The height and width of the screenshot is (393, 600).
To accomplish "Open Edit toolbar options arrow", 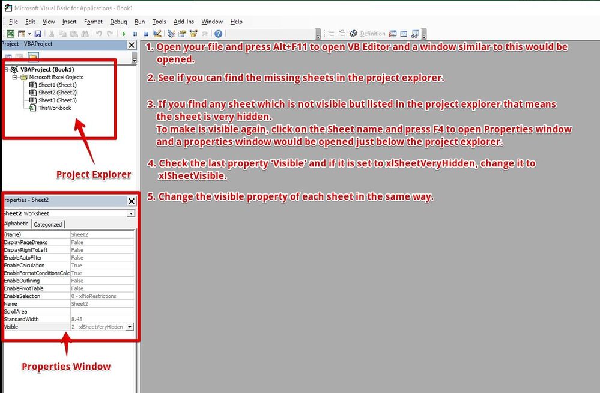I will click(x=424, y=35).
